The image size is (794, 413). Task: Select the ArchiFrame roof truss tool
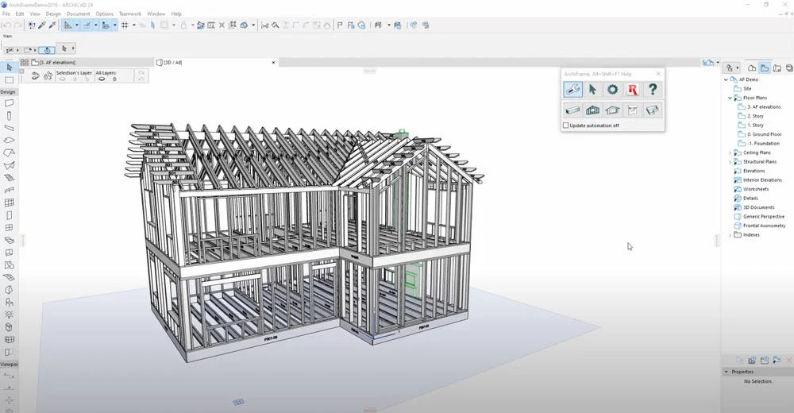pyautogui.click(x=612, y=110)
